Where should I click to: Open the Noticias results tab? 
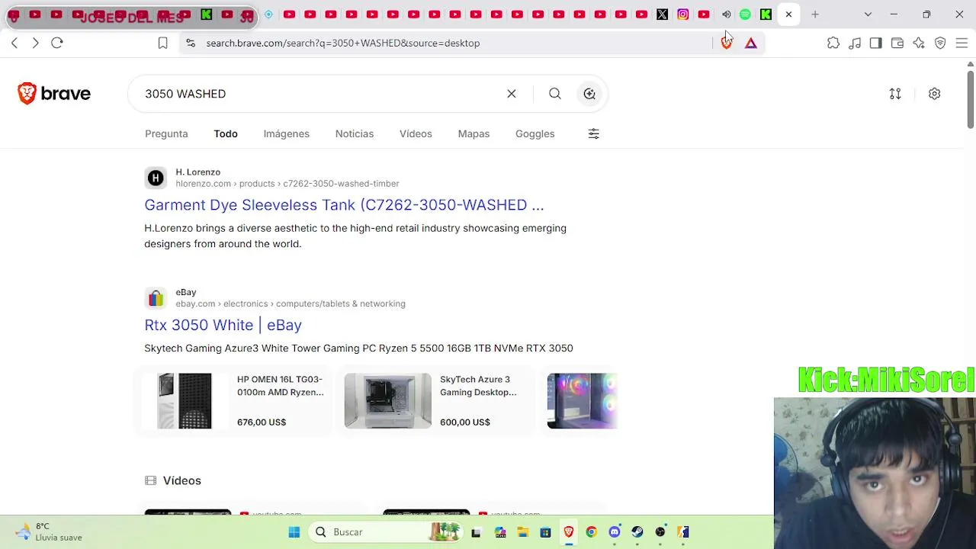[x=355, y=134]
